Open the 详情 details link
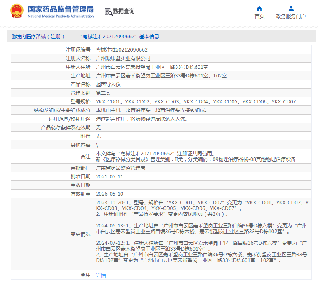Image resolution: width=318 pixels, height=288 pixels. coord(101,276)
